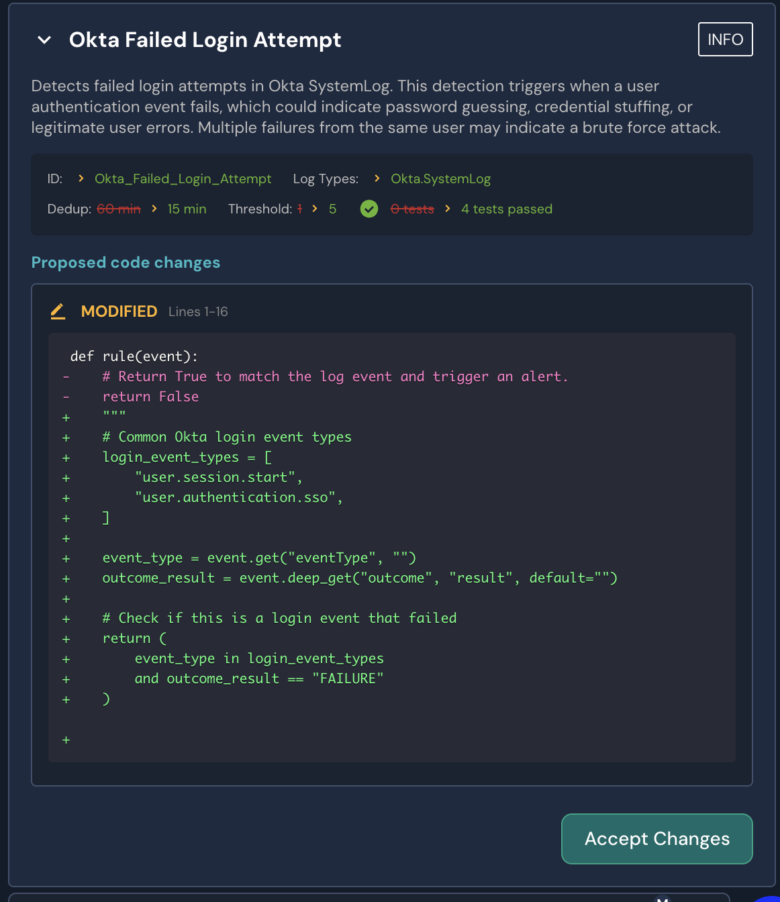
Task: Open the Okta.SystemLog log type
Action: [x=440, y=179]
